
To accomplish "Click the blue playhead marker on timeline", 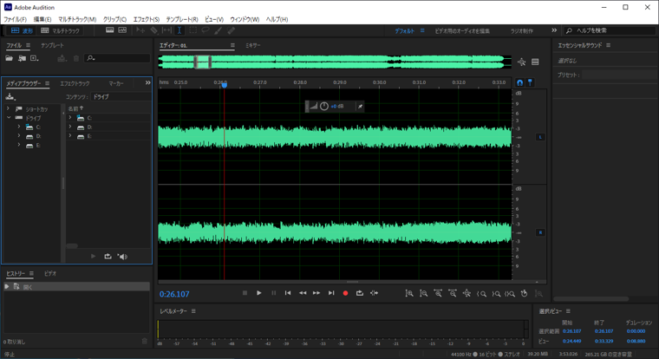I will click(x=224, y=85).
